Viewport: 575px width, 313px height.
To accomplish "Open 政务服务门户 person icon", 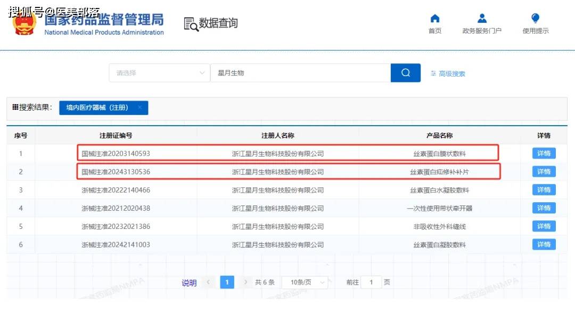I will (482, 18).
